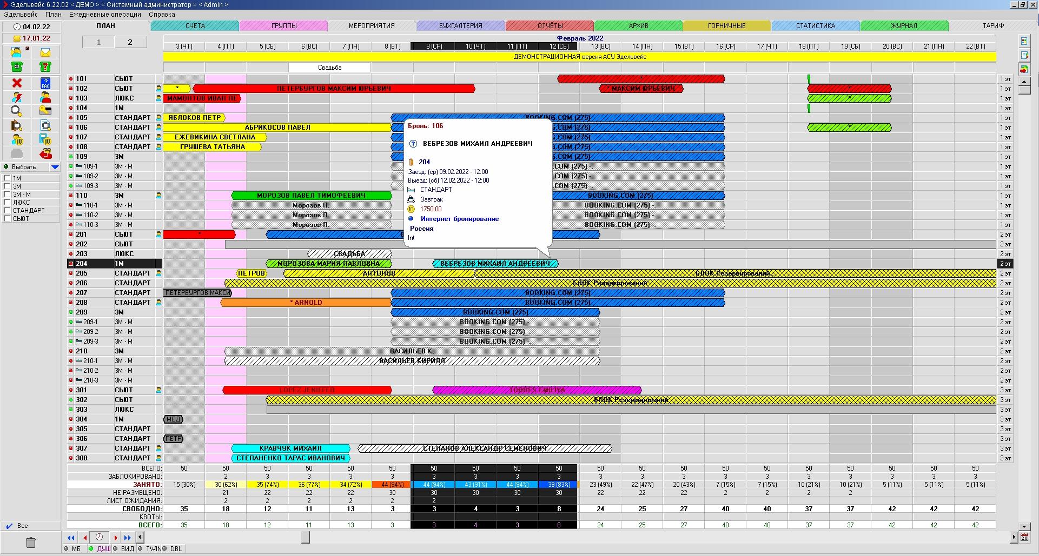Click the red X delete icon
The image size is (1039, 556).
tap(17, 83)
